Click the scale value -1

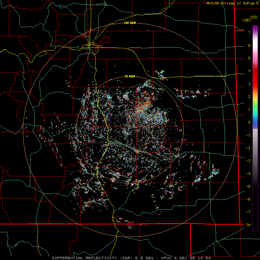click(x=248, y=135)
